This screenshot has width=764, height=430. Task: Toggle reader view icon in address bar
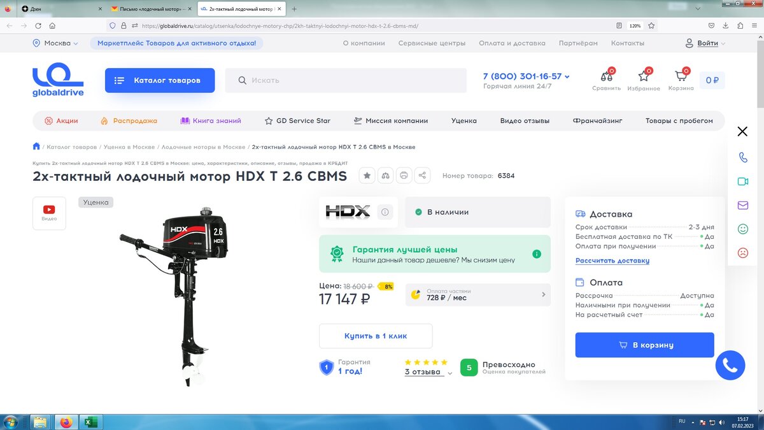[x=619, y=26]
